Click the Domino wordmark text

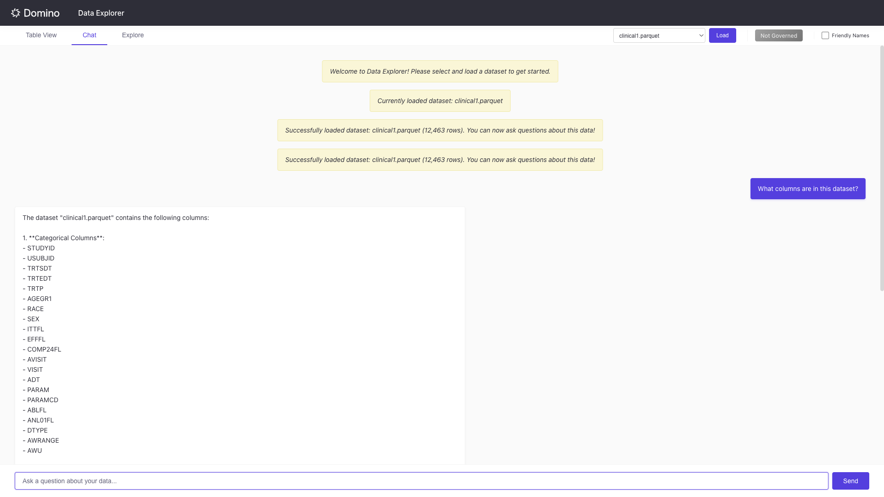coord(41,13)
